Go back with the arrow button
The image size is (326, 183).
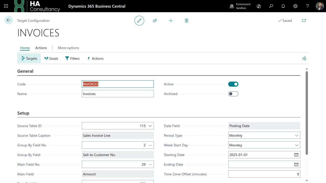click(x=9, y=20)
